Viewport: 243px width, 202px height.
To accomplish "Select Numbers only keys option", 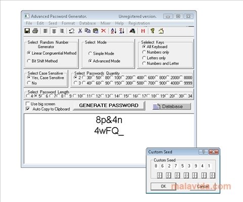I will 144,52.
